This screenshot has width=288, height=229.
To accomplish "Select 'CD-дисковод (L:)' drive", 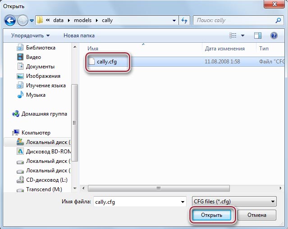I will 47,180.
